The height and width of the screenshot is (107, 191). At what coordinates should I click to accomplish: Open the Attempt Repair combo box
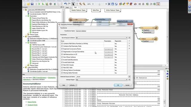[x=101, y=80]
